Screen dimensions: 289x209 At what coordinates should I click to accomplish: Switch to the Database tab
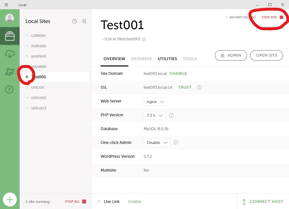pyautogui.click(x=141, y=59)
